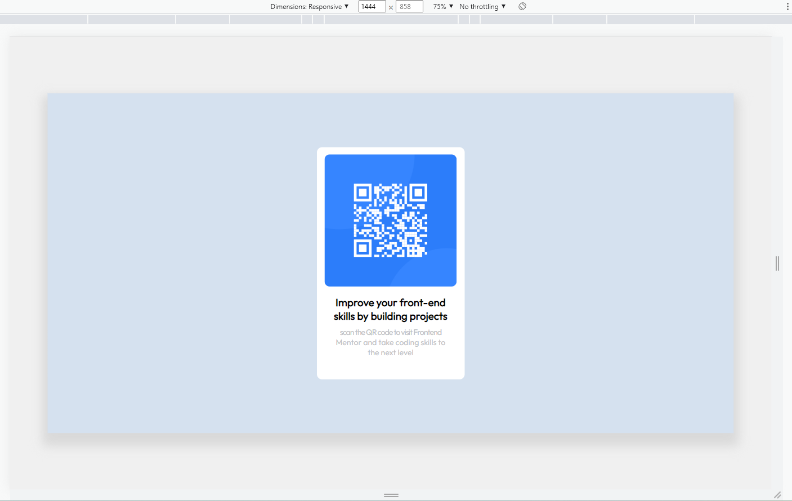Click the orientation toggle icon near No throttling
The height and width of the screenshot is (501, 792).
[x=522, y=6]
